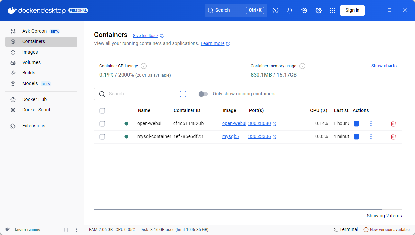Image resolution: width=415 pixels, height=235 pixels.
Task: Open the open-webui image link
Action: click(234, 124)
